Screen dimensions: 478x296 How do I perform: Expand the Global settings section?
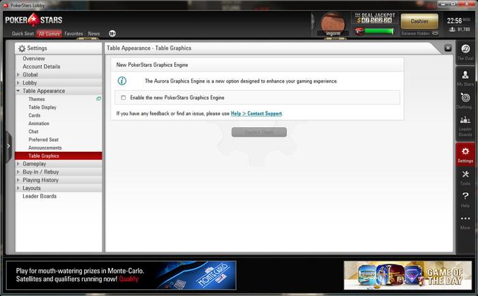[18, 75]
